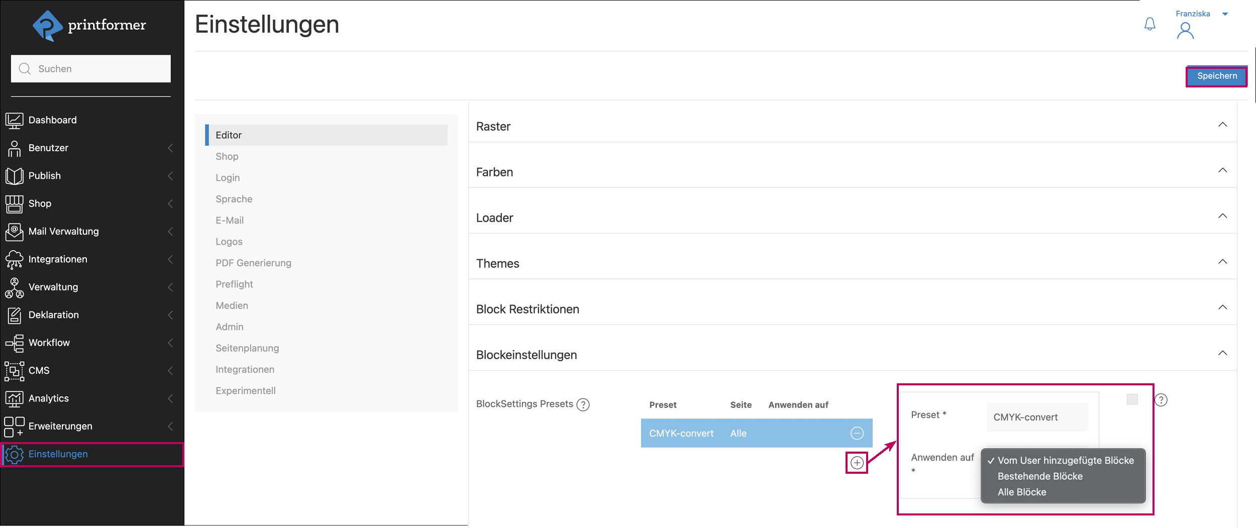
Task: Click the notification bell icon
Action: [1149, 24]
